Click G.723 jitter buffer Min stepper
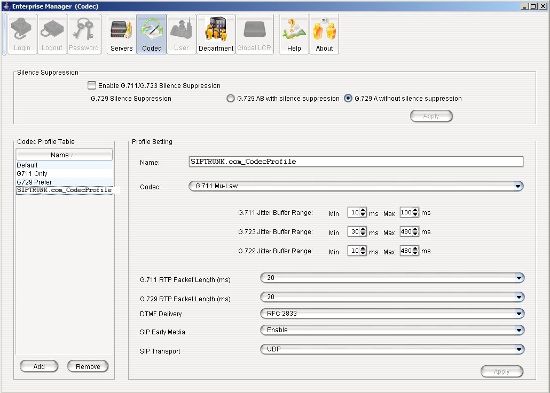Image resolution: width=550 pixels, height=393 pixels. pyautogui.click(x=363, y=231)
